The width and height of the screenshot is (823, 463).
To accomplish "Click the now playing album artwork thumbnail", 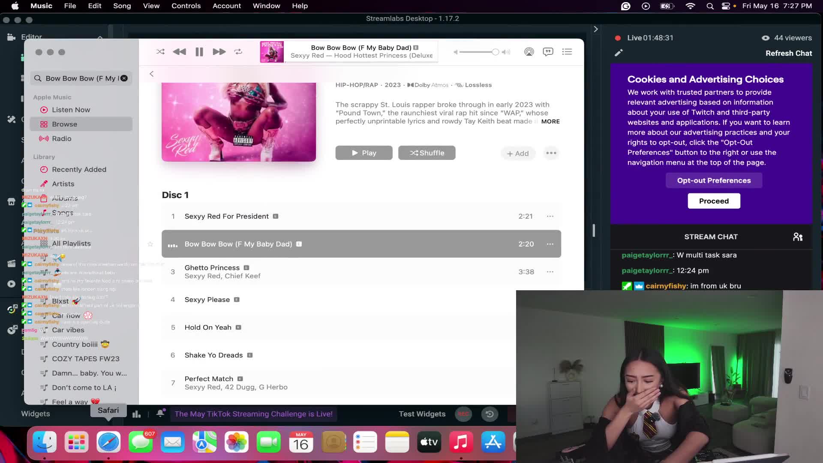I will (272, 52).
